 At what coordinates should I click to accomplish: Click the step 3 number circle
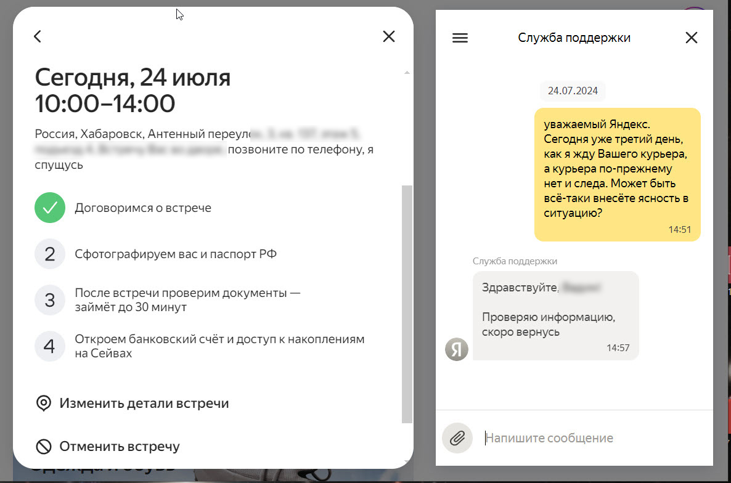click(50, 300)
